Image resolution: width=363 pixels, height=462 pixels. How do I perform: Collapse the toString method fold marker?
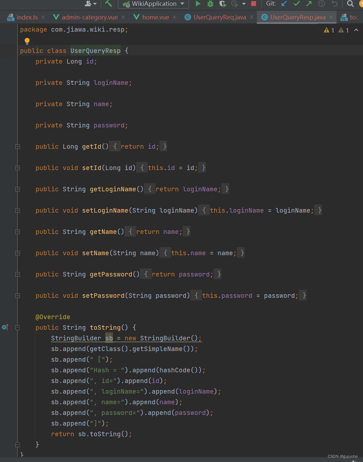click(x=18, y=327)
